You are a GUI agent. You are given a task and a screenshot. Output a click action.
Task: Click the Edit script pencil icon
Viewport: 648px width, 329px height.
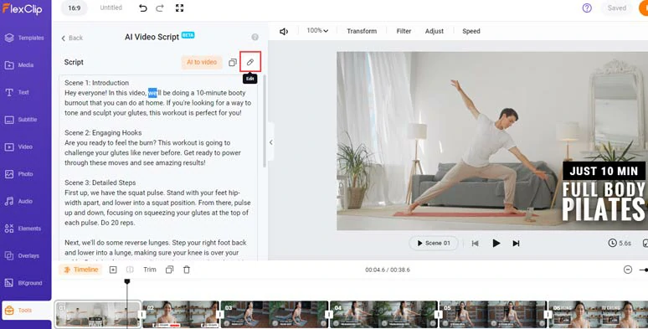pyautogui.click(x=250, y=62)
